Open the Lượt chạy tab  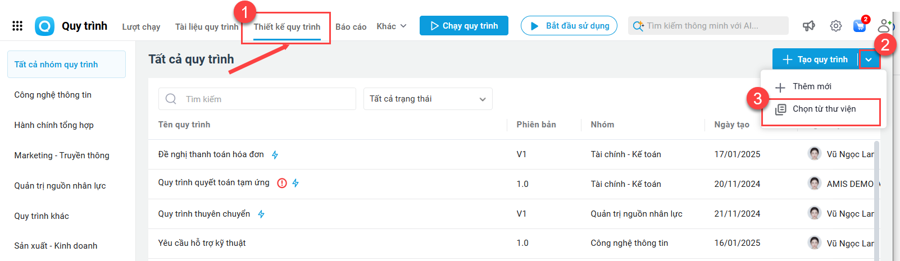tap(141, 27)
